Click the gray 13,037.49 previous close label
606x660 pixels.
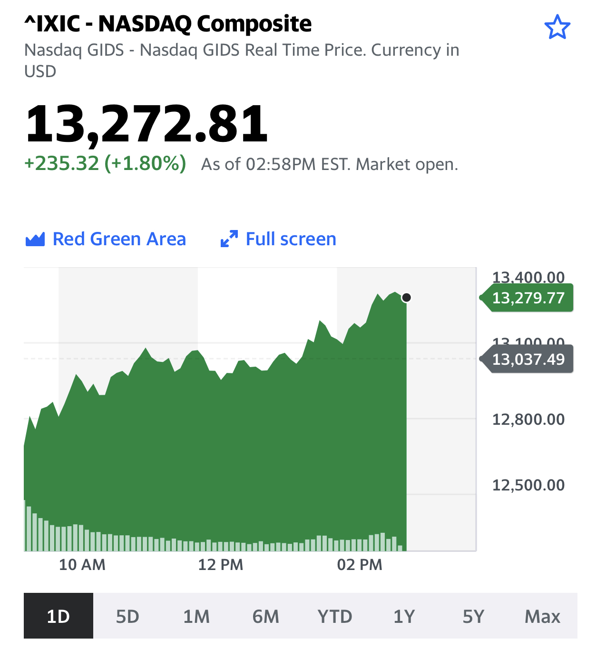click(x=527, y=359)
